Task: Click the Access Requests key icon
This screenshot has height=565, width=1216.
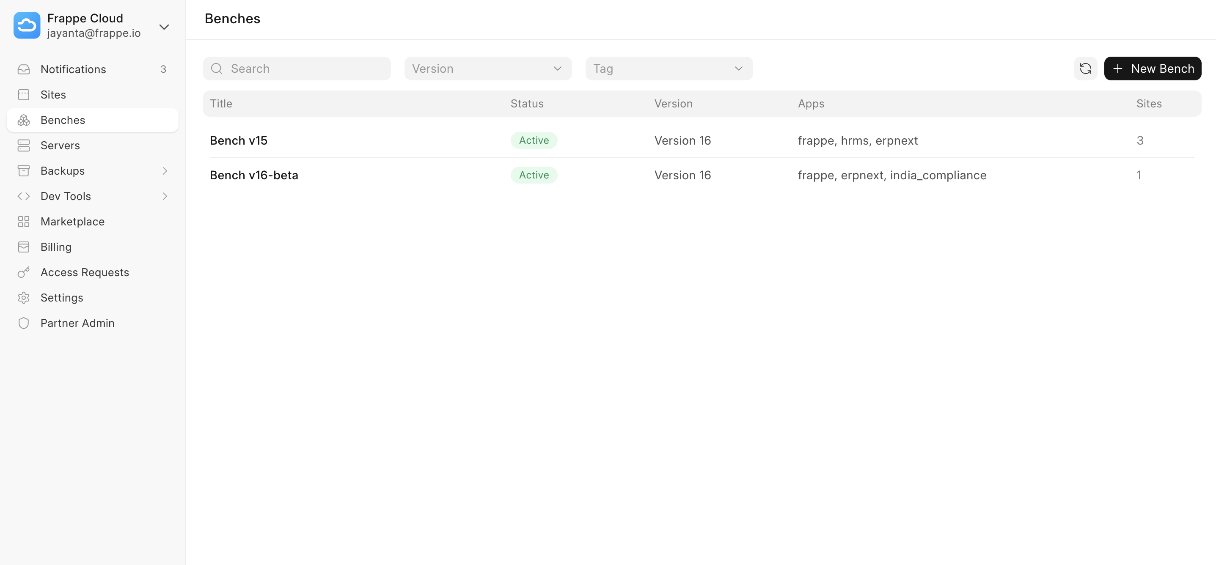Action: 24,272
